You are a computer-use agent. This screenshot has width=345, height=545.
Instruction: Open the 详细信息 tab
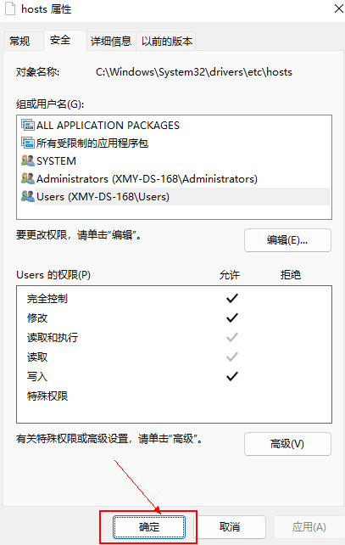[111, 42]
